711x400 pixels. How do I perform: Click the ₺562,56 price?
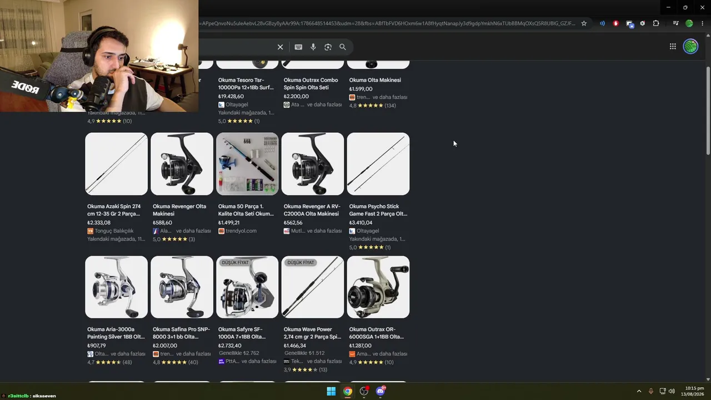(x=293, y=223)
